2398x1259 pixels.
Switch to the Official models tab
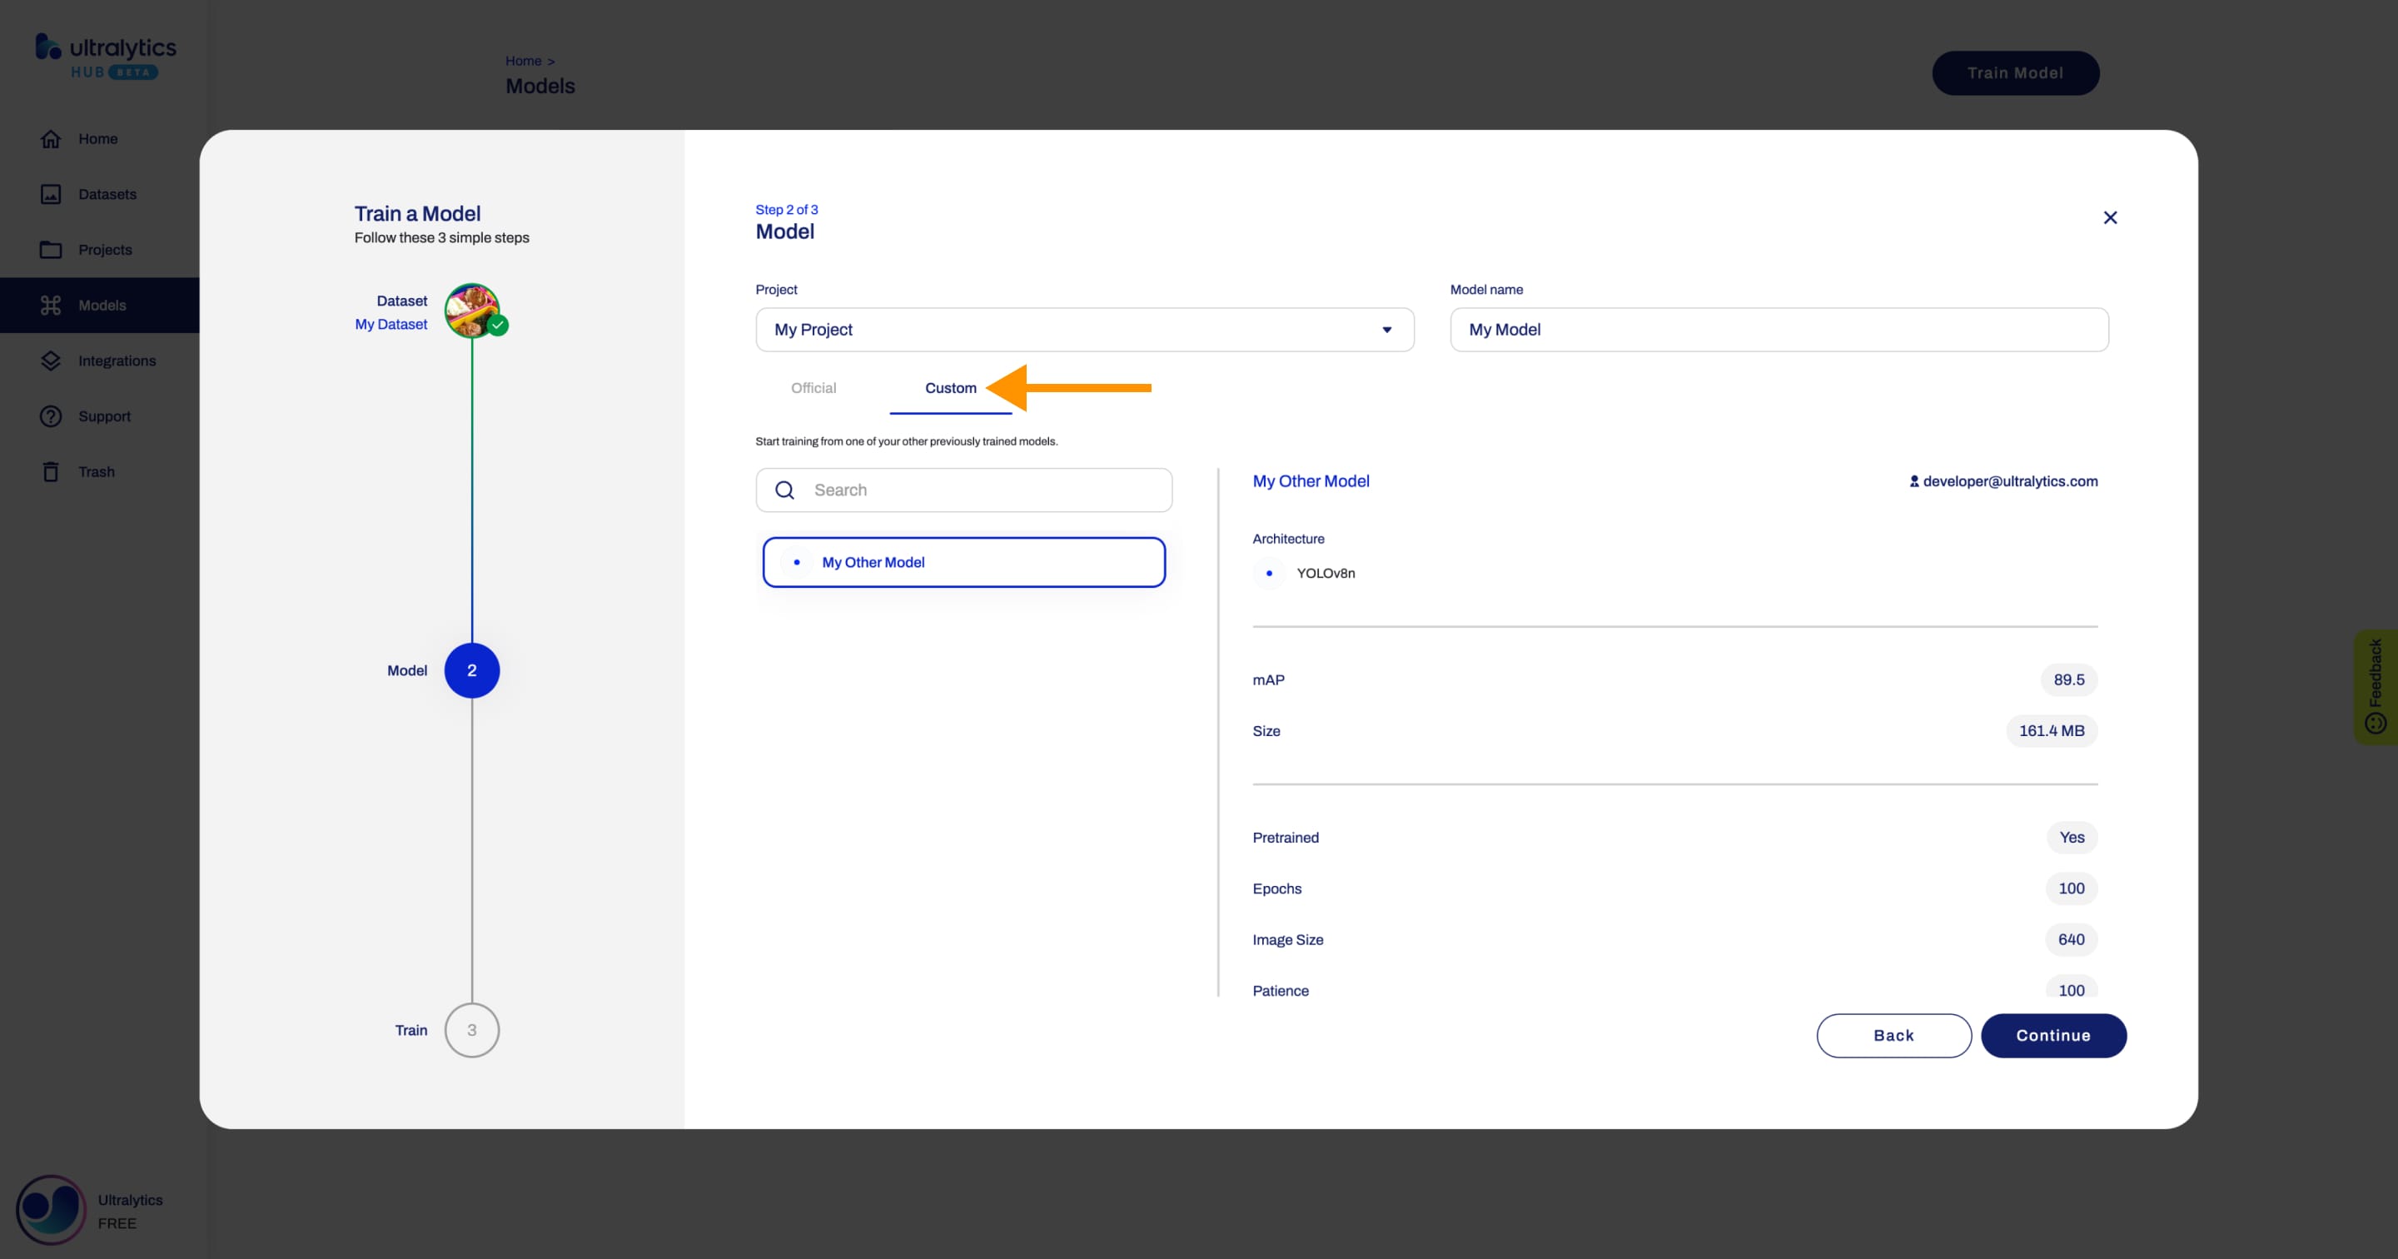pyautogui.click(x=813, y=387)
